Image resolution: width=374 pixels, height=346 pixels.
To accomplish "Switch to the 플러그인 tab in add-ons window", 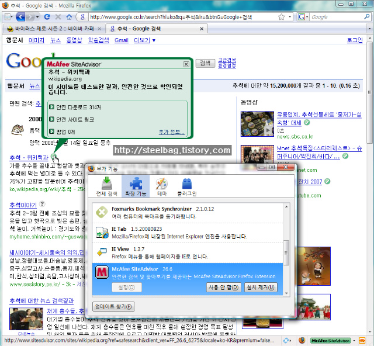I will (187, 186).
